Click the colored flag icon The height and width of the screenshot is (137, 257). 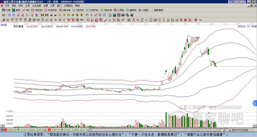click(37, 15)
